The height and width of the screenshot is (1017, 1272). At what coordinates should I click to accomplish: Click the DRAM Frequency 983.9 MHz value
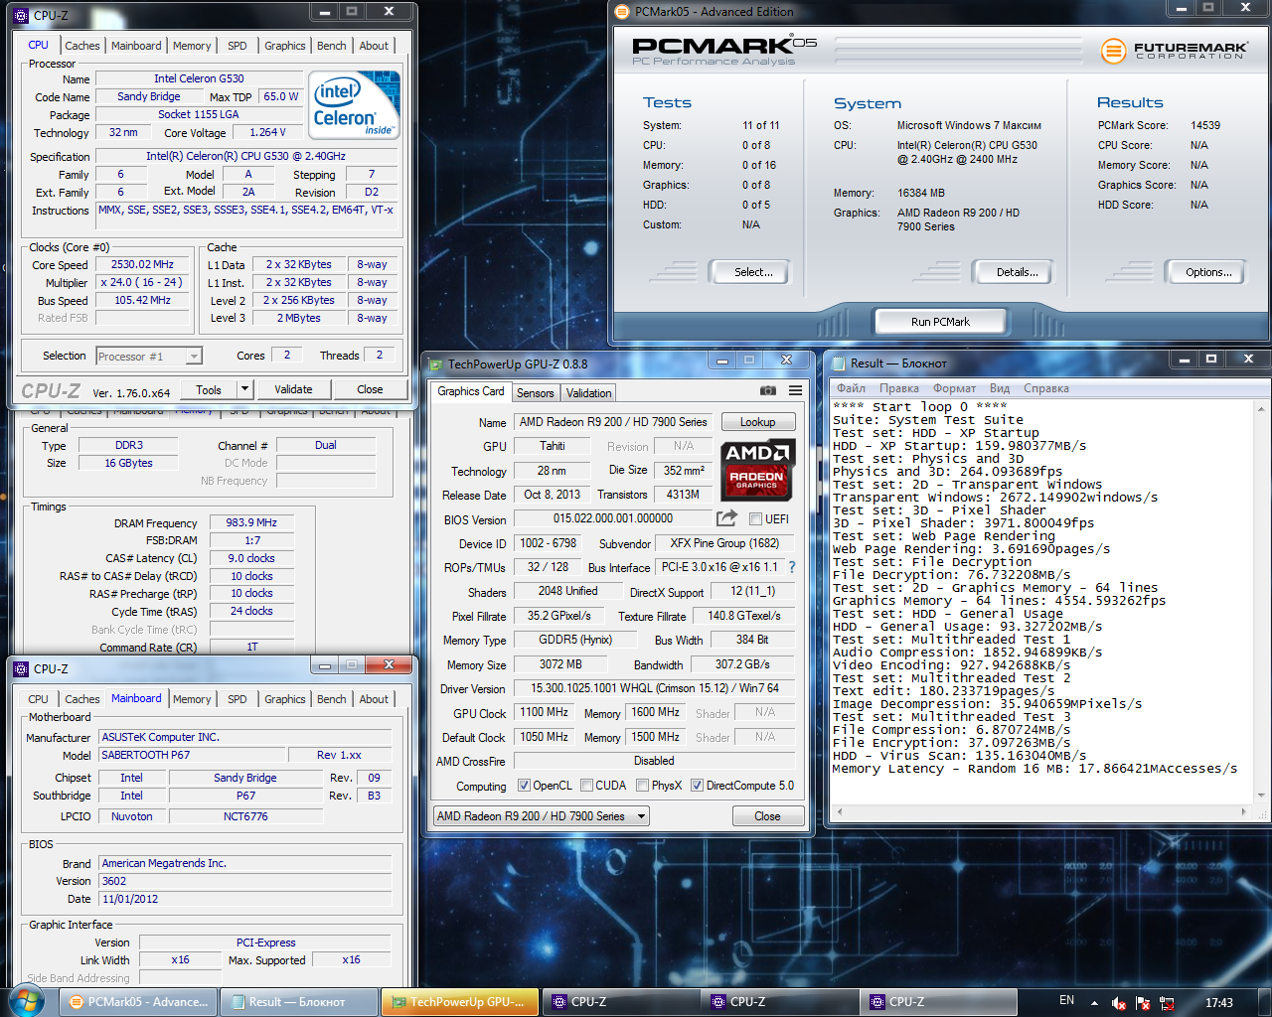251,522
